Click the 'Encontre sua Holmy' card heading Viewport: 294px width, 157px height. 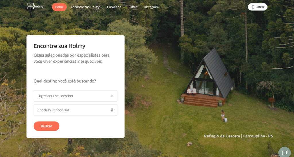click(x=59, y=46)
